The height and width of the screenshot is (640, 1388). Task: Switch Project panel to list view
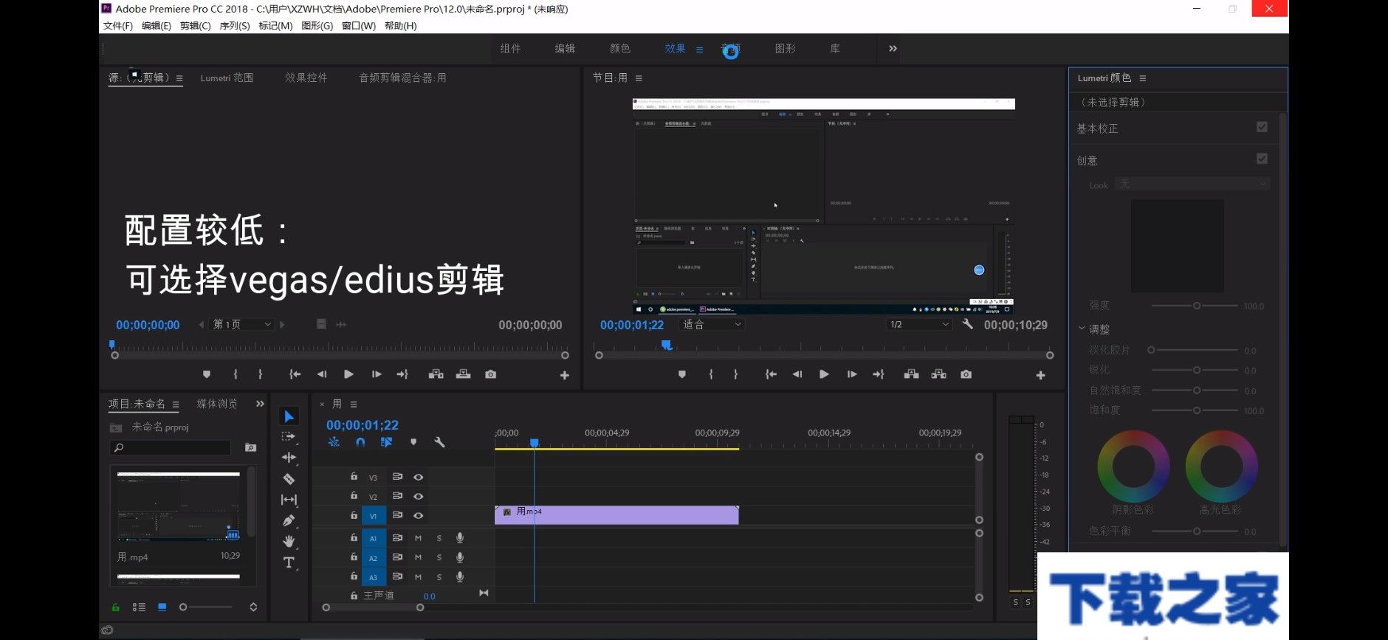[x=139, y=607]
